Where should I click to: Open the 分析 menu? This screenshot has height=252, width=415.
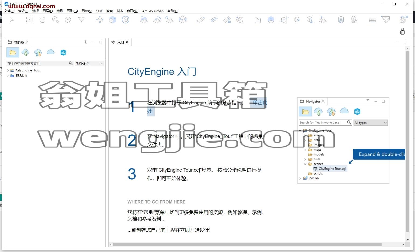99,11
